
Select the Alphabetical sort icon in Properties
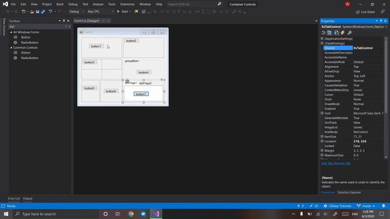330,33
